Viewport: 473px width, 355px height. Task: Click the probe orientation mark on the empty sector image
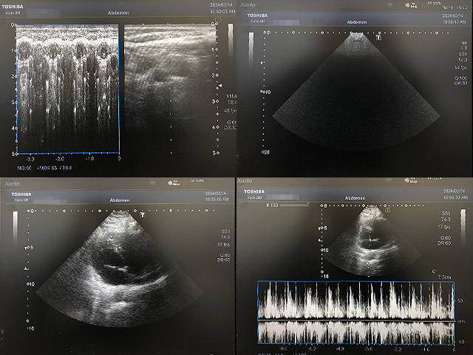[378, 38]
